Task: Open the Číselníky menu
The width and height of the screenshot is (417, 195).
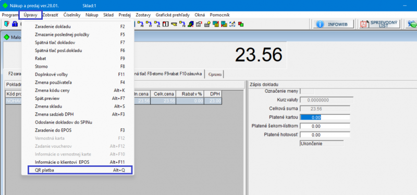Action: [72, 15]
